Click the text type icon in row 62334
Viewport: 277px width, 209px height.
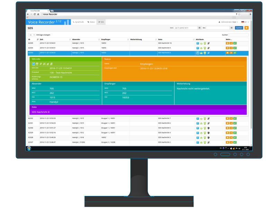(198, 48)
